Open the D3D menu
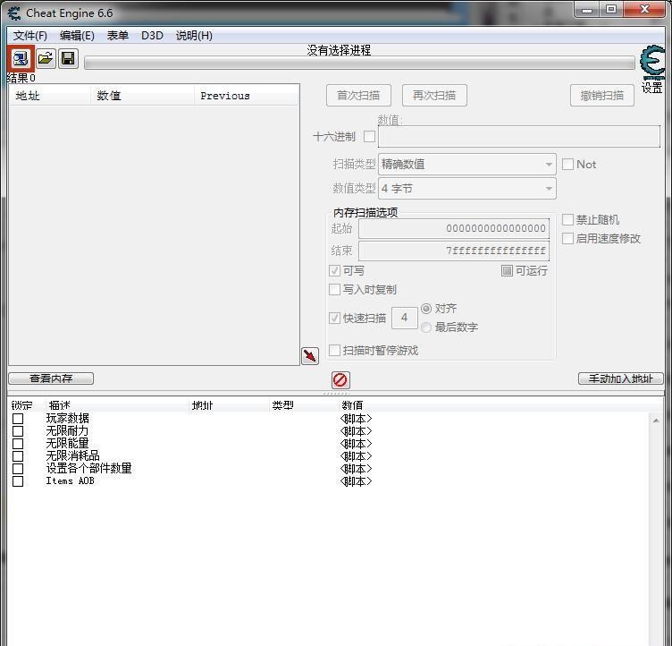The width and height of the screenshot is (672, 646). [x=152, y=36]
